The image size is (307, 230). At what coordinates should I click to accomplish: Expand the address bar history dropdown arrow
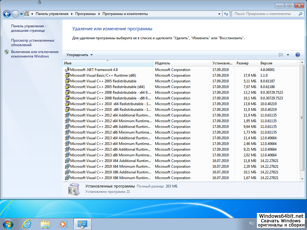(219, 14)
